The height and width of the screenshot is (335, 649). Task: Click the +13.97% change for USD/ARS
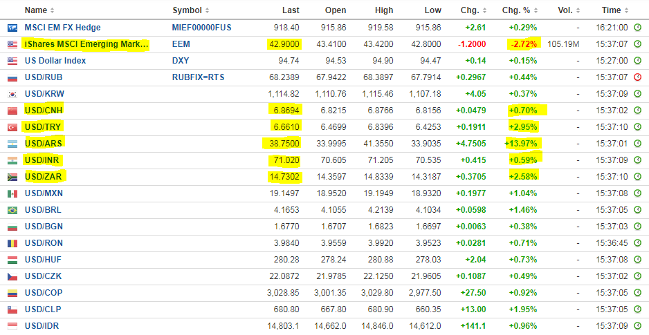pos(521,144)
